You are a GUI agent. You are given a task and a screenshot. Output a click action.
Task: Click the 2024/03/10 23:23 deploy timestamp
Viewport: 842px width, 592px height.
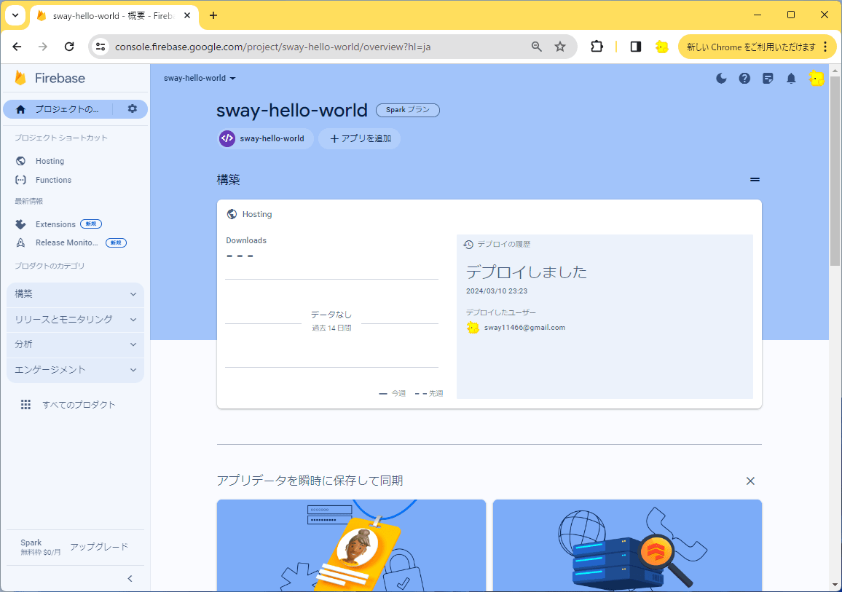(497, 291)
